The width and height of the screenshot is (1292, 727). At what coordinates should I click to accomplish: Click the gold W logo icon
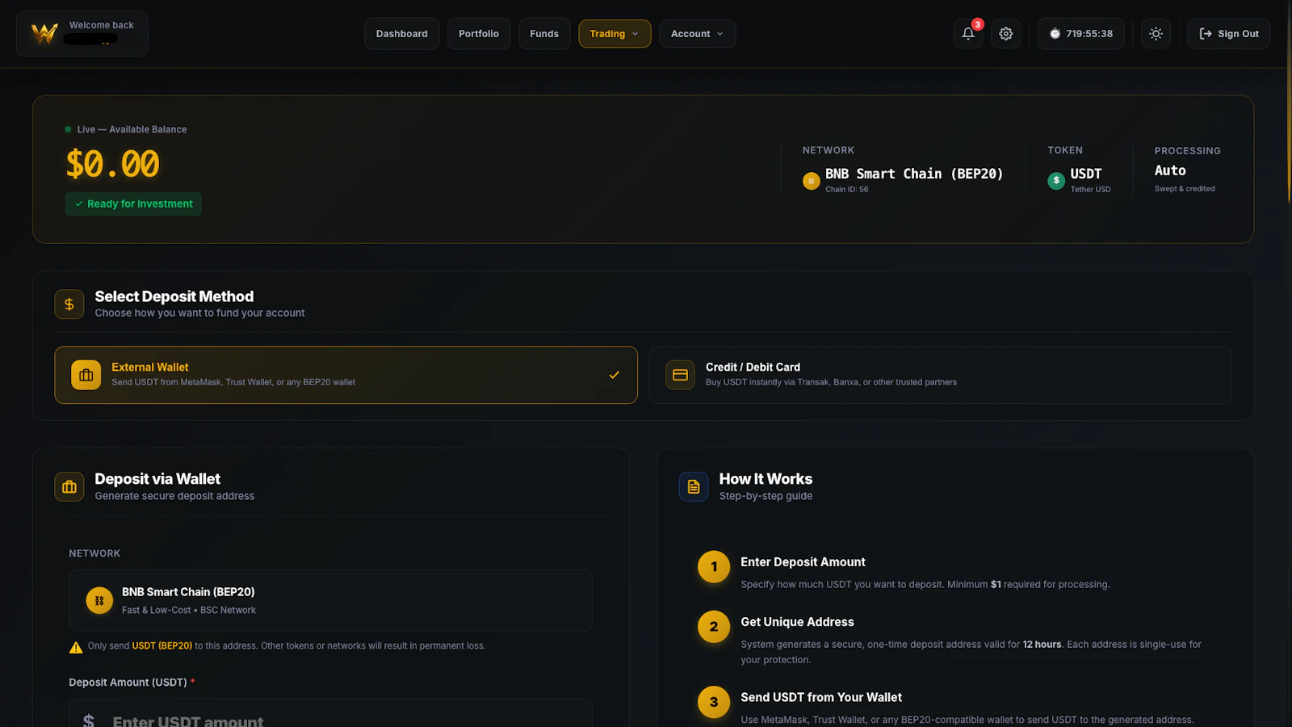44,33
